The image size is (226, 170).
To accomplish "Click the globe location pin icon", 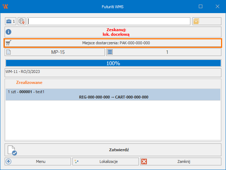I will [22, 21].
